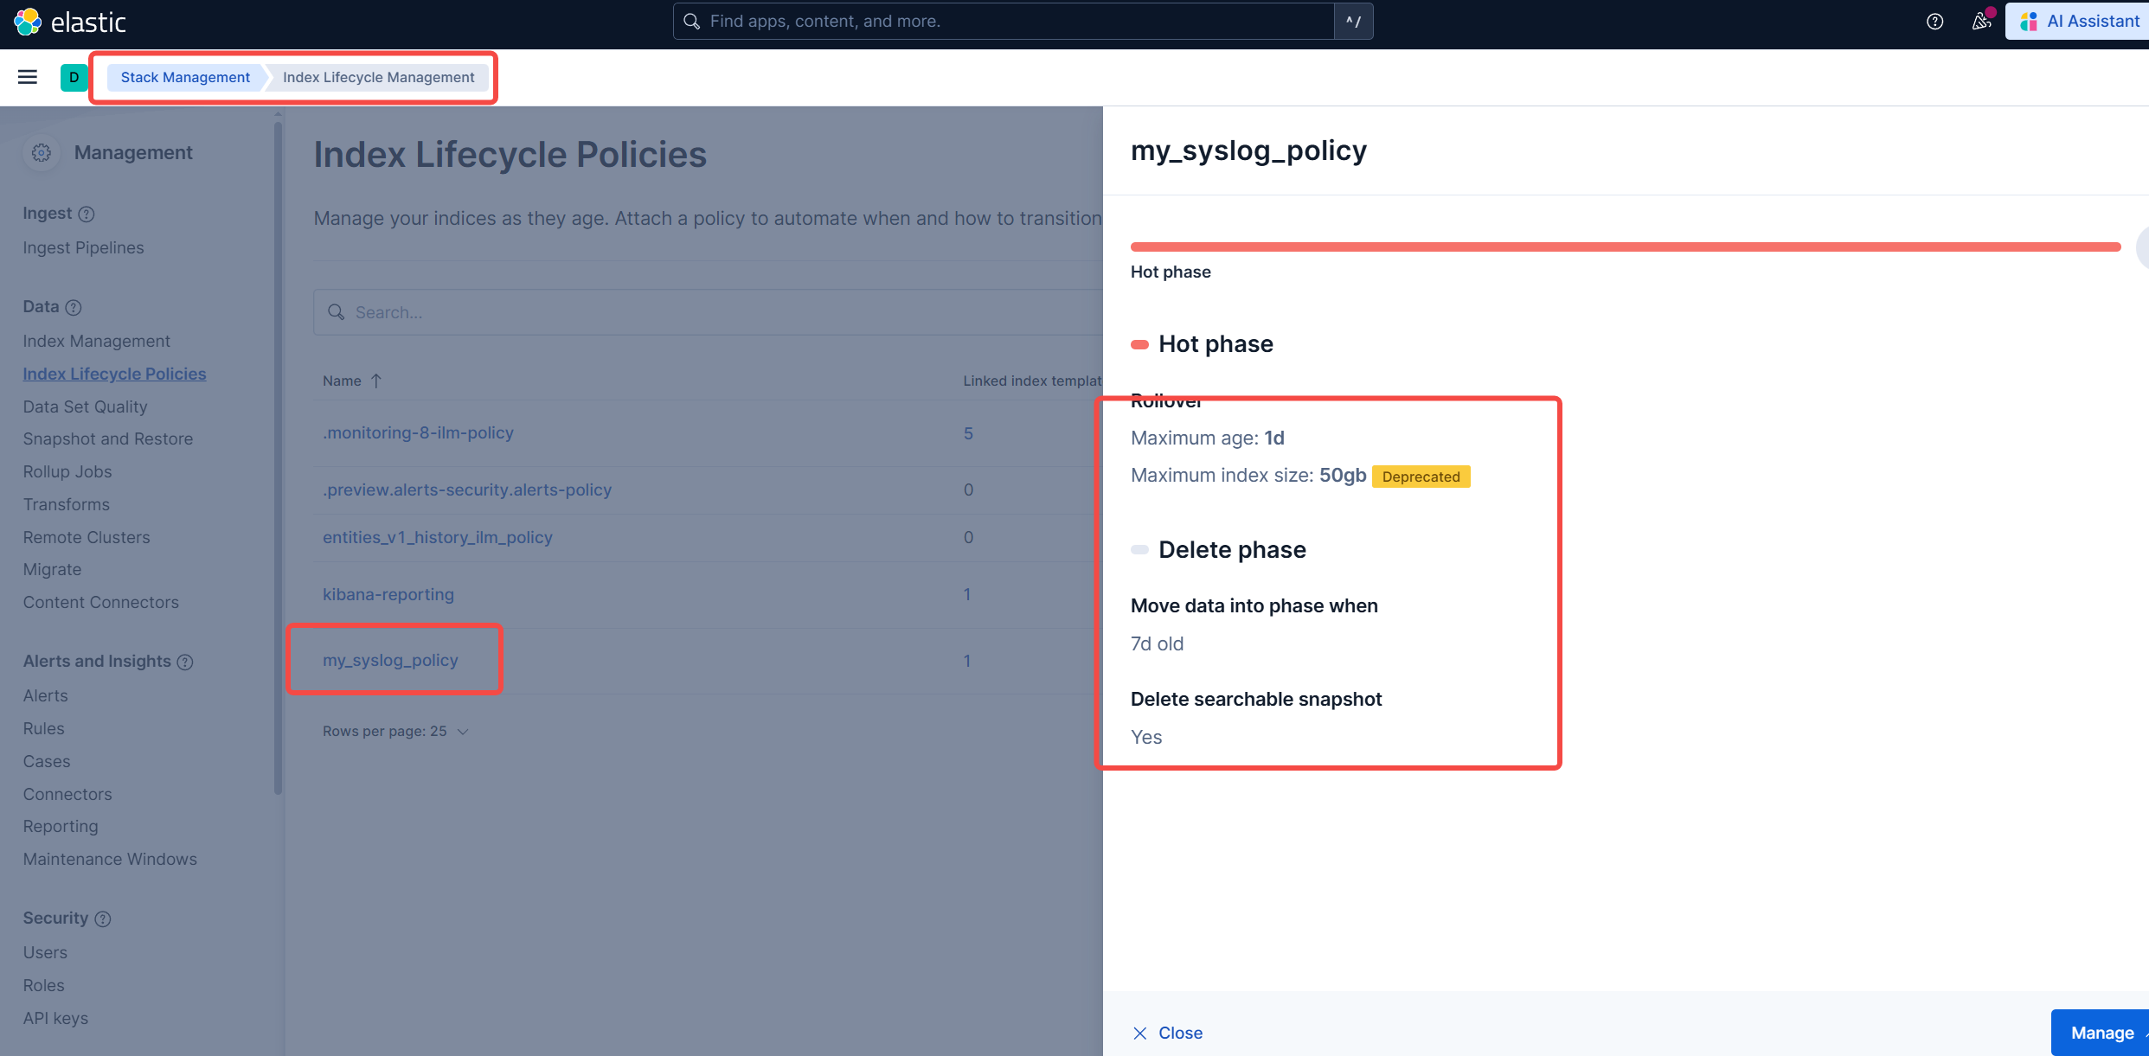Click the green D space avatar
The image size is (2149, 1056).
click(74, 77)
